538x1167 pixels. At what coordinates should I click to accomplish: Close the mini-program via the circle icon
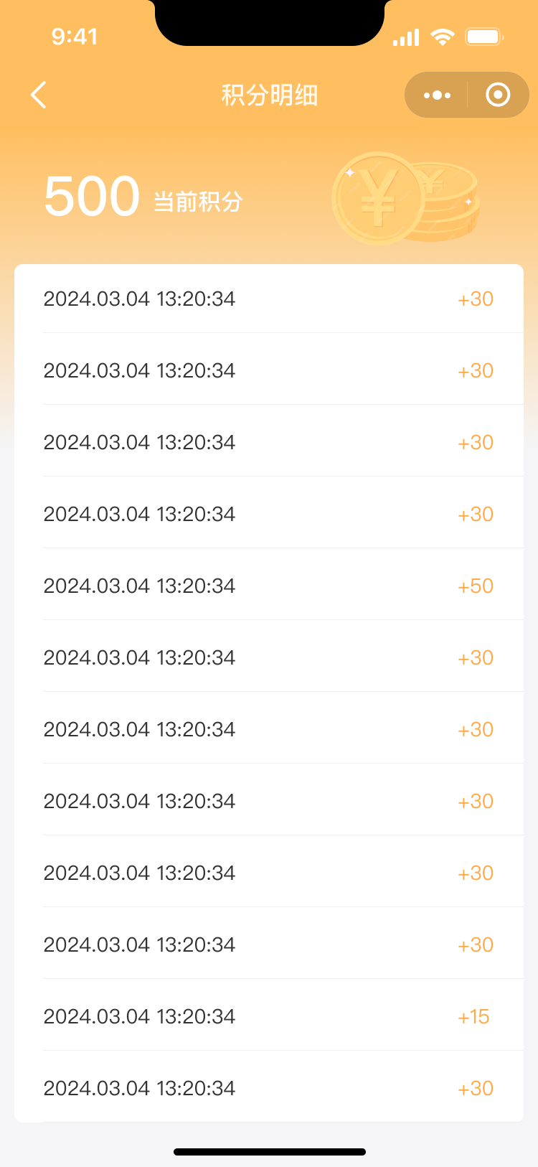(498, 95)
